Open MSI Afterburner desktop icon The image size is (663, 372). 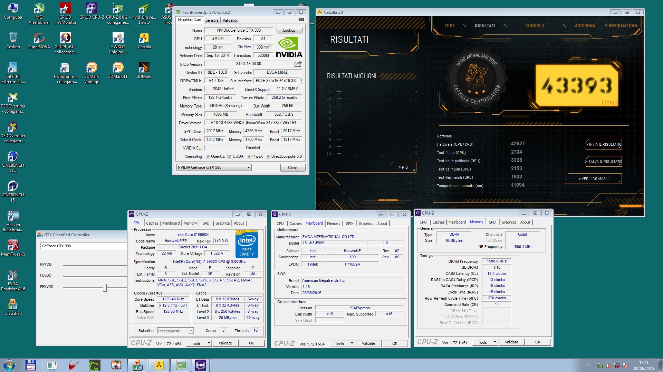pos(39,14)
